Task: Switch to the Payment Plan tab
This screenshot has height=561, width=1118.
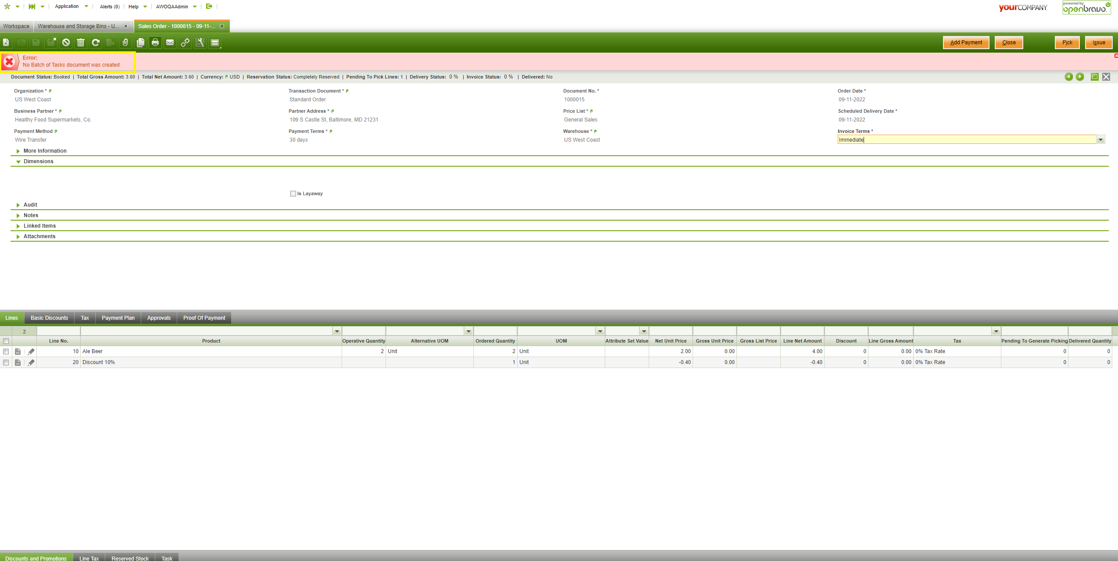Action: click(x=118, y=318)
